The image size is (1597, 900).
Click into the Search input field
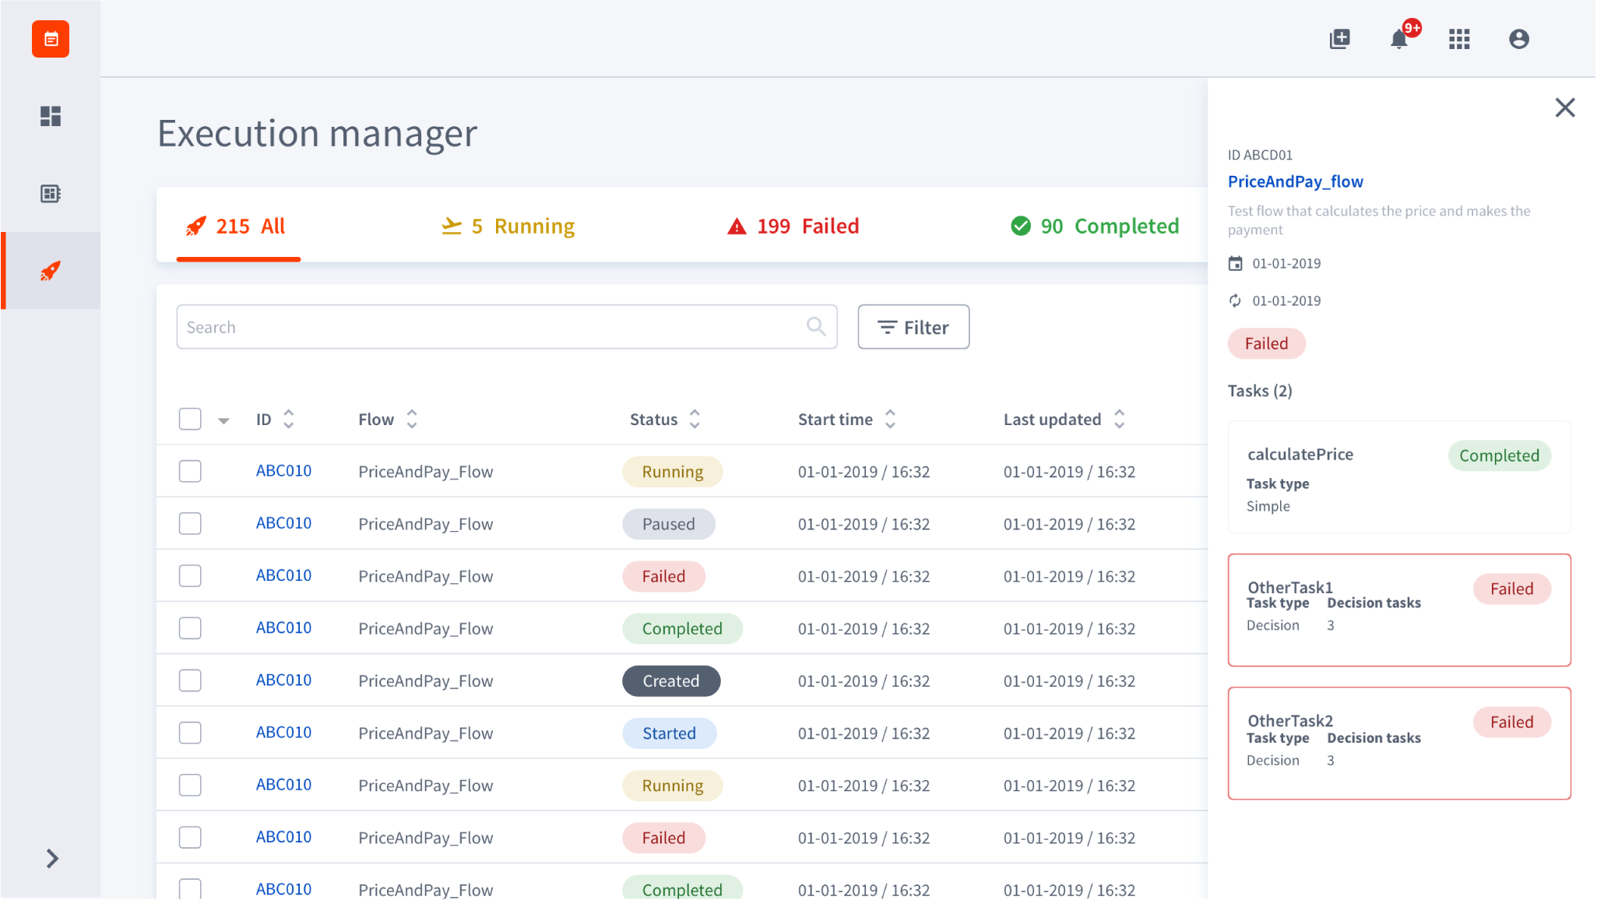[507, 327]
